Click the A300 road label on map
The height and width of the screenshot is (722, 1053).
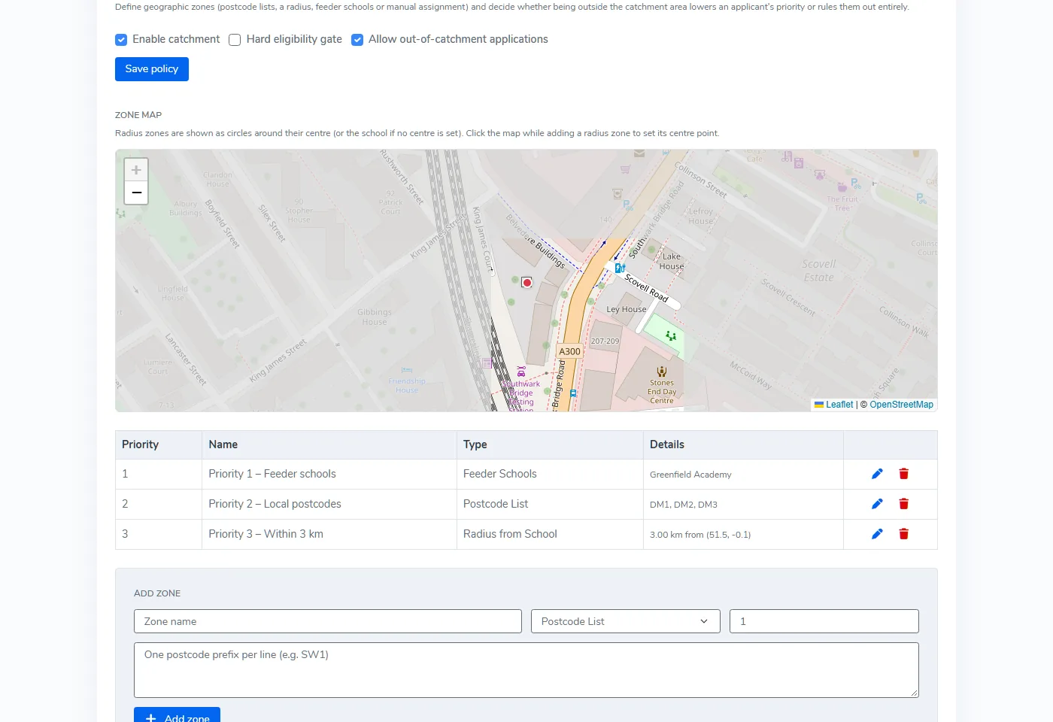coord(569,351)
